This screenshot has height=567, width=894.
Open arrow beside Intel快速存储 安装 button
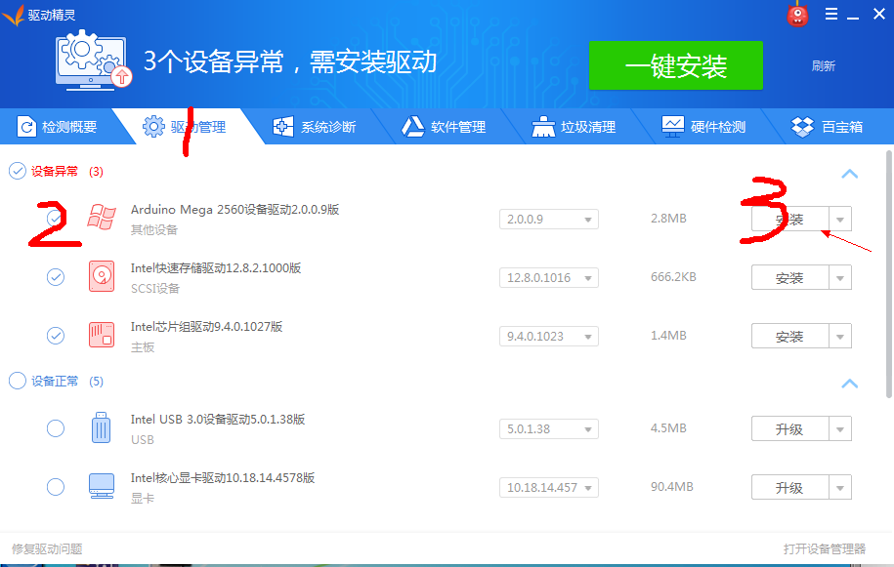[840, 278]
